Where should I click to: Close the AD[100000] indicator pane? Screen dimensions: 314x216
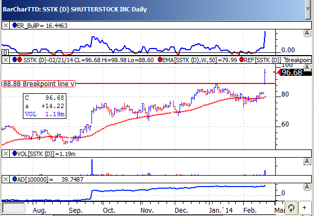5,179
